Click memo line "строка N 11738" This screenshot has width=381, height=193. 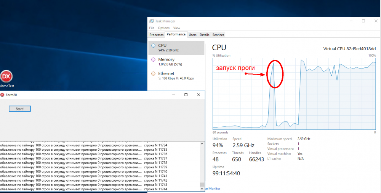[x=155, y=163]
